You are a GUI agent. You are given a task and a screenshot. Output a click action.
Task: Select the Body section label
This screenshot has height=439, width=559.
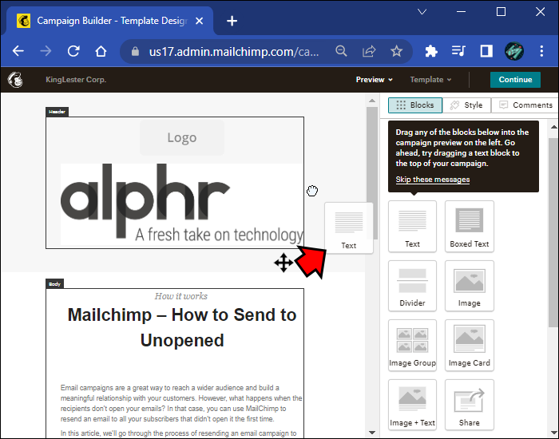(54, 284)
